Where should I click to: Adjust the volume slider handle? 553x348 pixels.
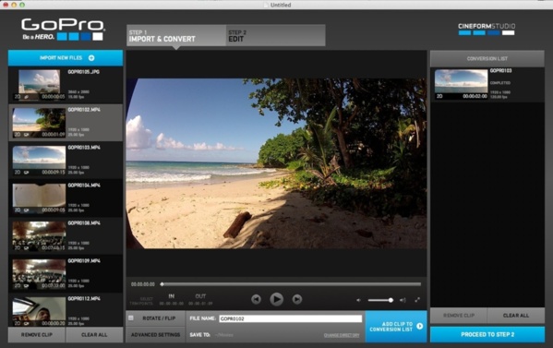391,300
